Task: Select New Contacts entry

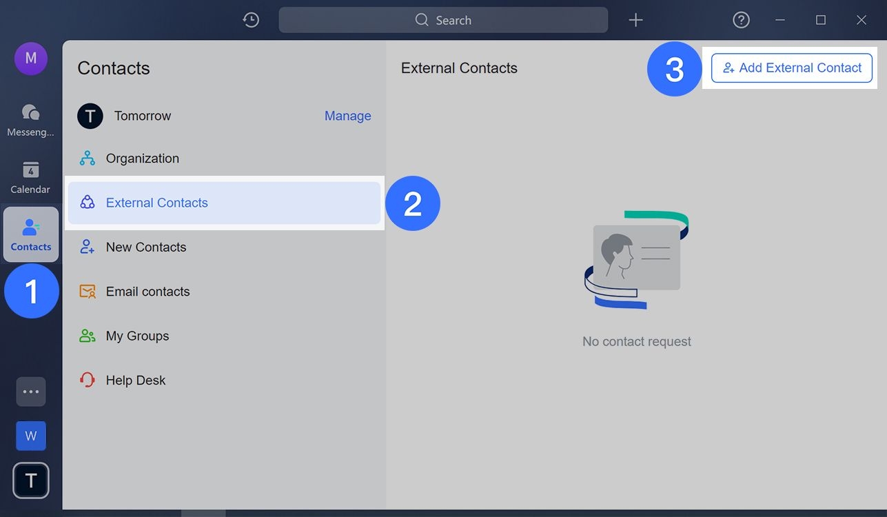Action: point(145,247)
